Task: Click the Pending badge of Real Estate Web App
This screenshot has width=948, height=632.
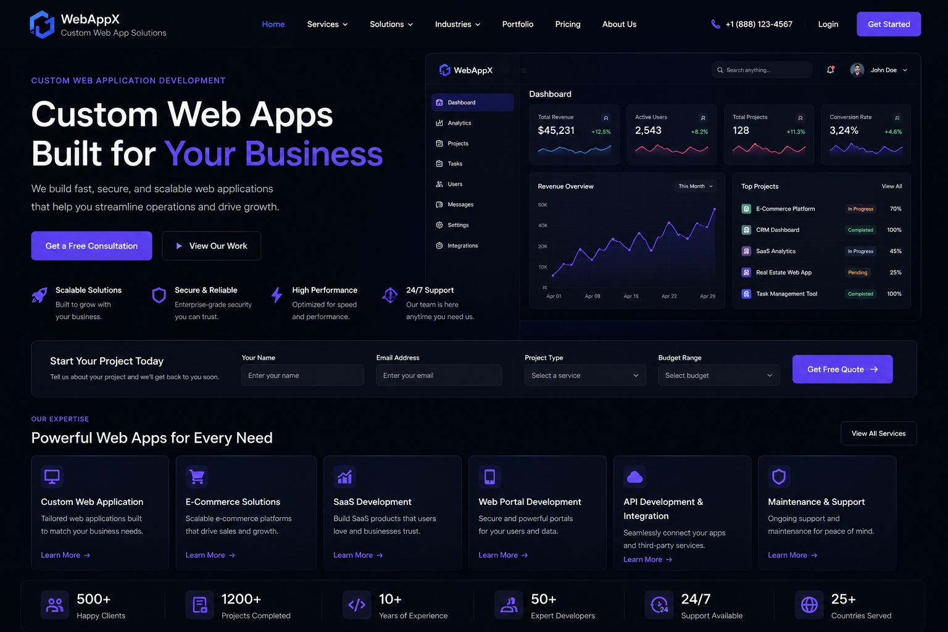Action: point(858,273)
